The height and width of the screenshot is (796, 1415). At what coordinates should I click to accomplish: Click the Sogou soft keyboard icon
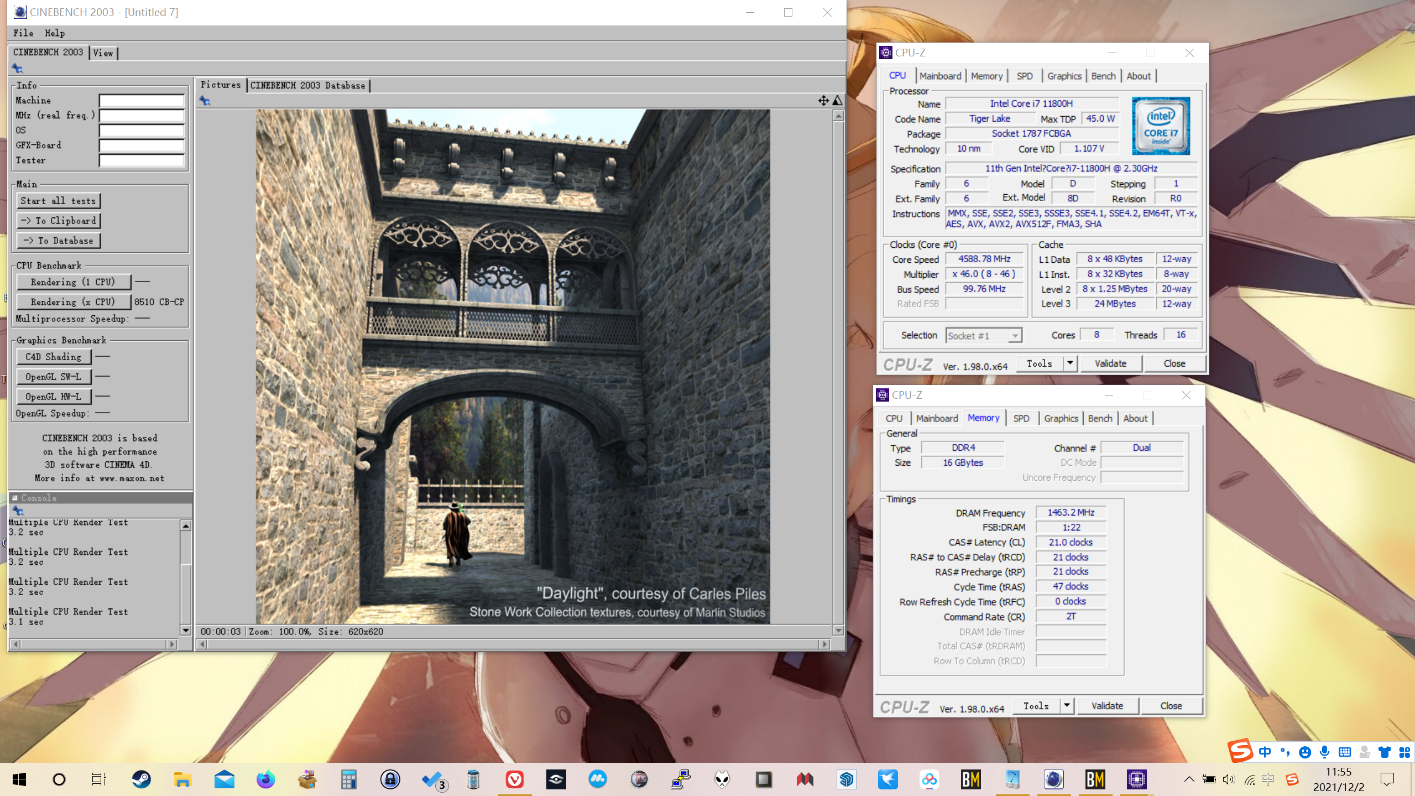tap(1345, 752)
